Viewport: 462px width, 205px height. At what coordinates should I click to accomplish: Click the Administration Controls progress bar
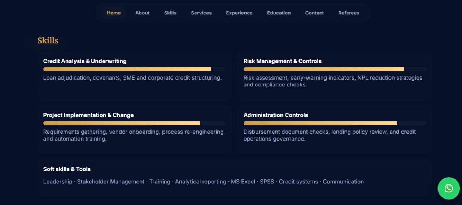click(335, 123)
